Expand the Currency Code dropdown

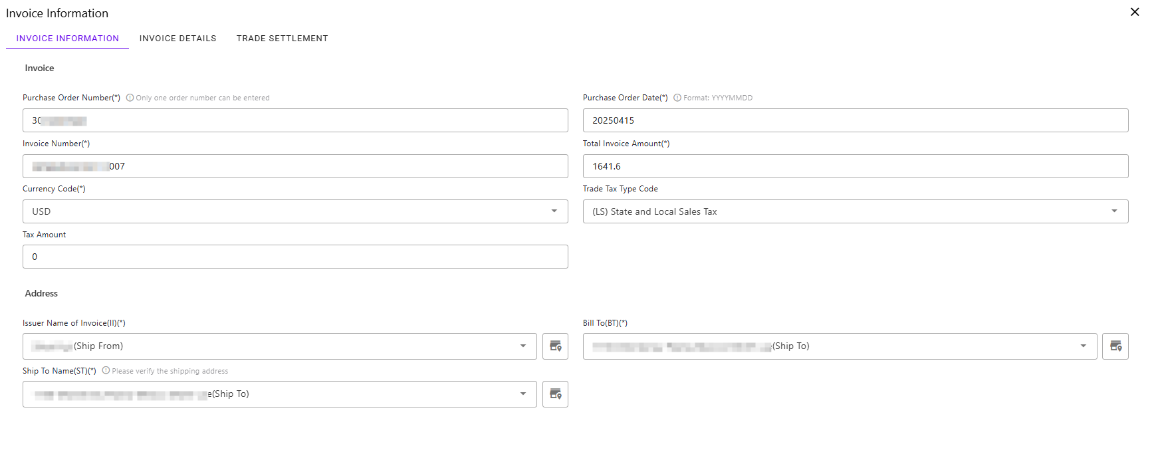coord(554,211)
